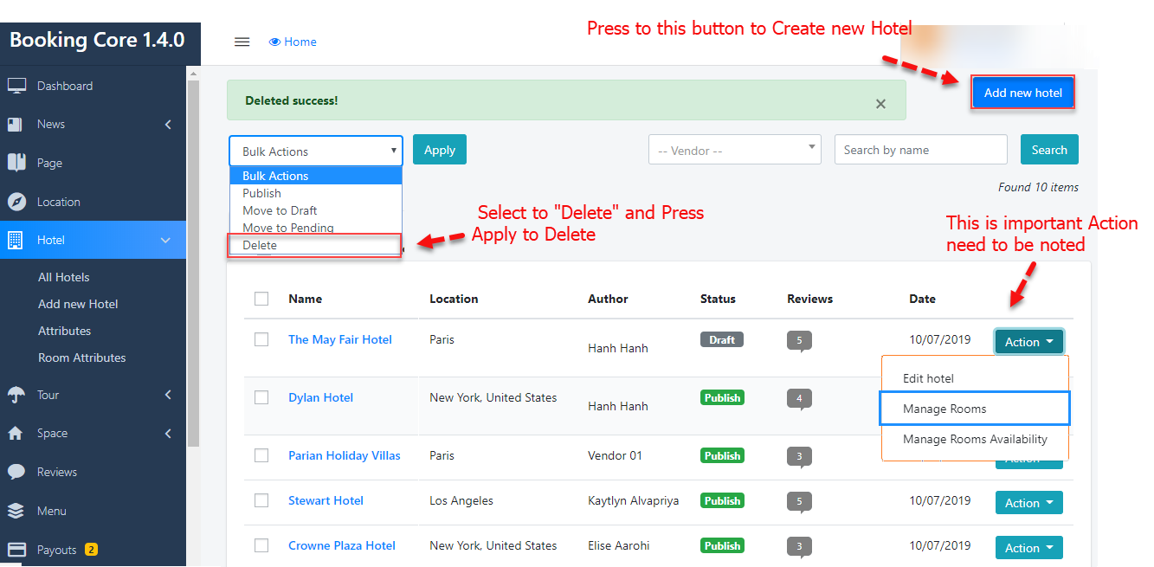Image resolution: width=1154 pixels, height=567 pixels.
Task: Check the box for The May Fair Hotel
Action: [x=261, y=339]
